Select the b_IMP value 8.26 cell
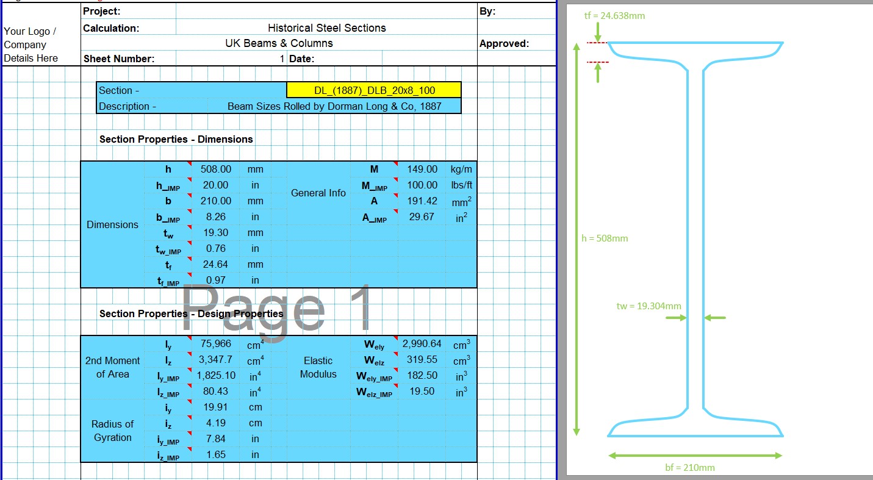The image size is (873, 480). click(216, 217)
